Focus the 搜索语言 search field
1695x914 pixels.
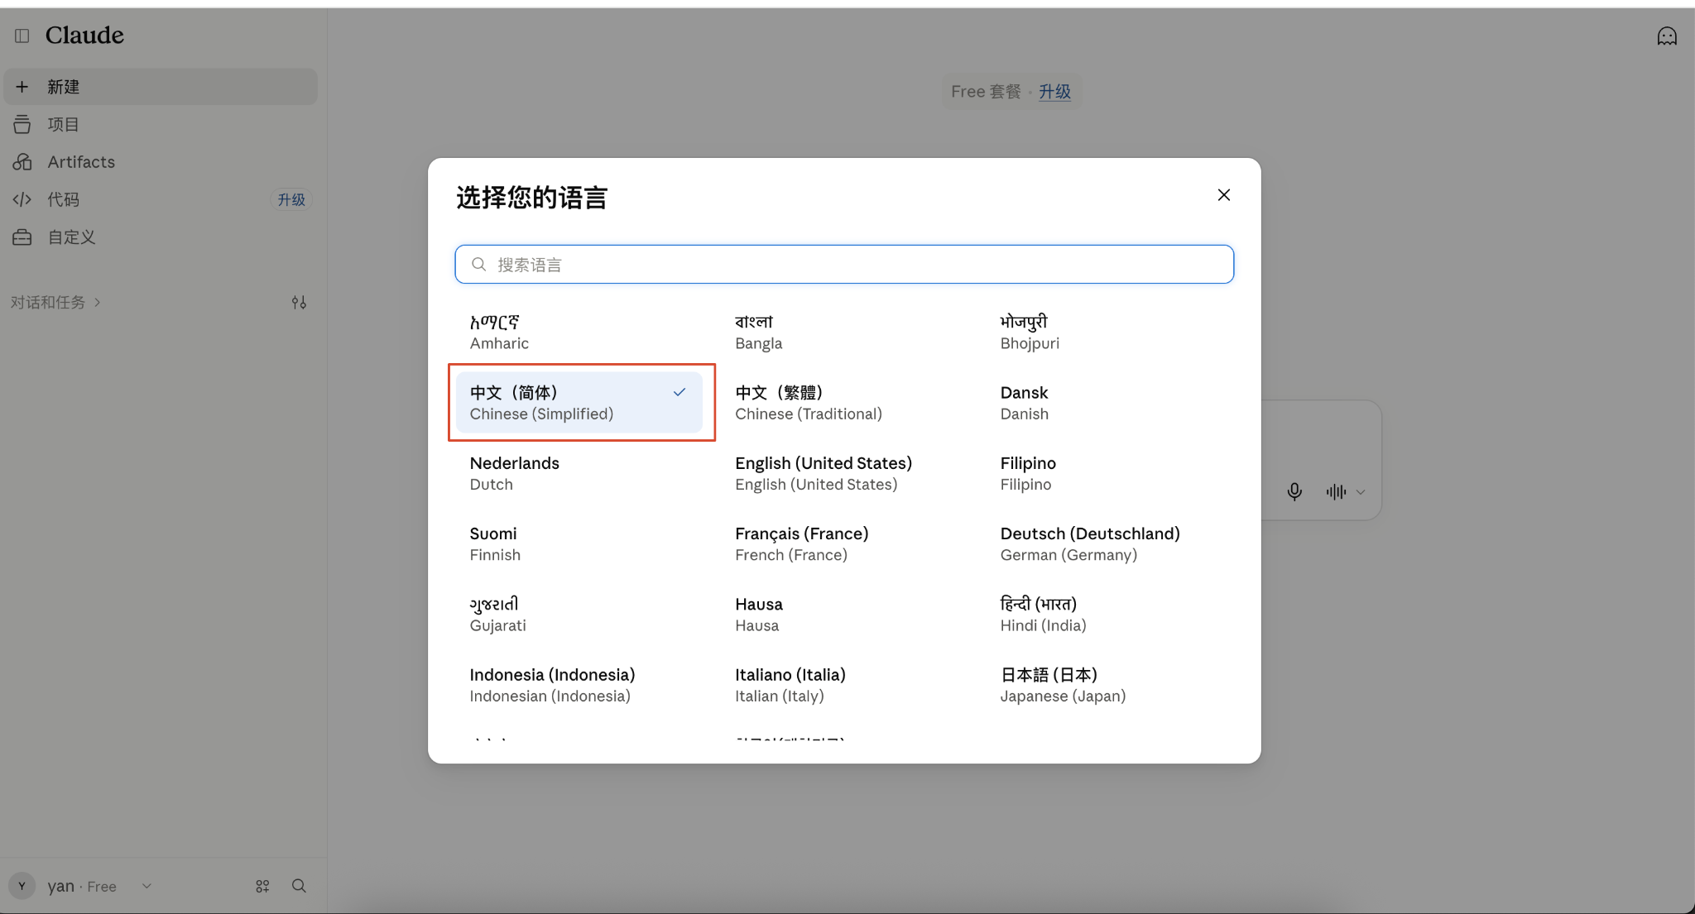(844, 265)
